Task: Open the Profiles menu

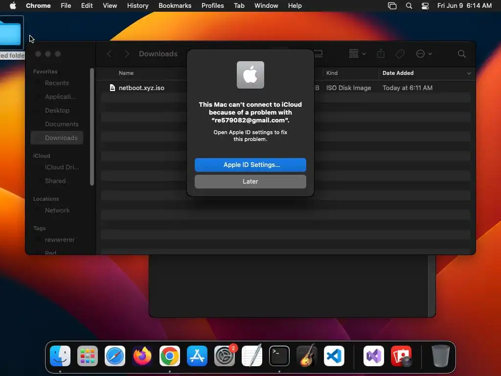Action: pos(212,6)
